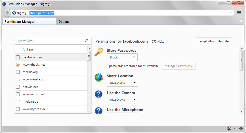Click into the Search Sites field
The image size is (246, 133).
click(x=53, y=41)
